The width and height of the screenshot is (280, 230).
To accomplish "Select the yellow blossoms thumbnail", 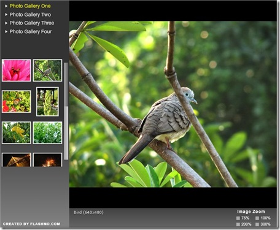I will (17, 132).
